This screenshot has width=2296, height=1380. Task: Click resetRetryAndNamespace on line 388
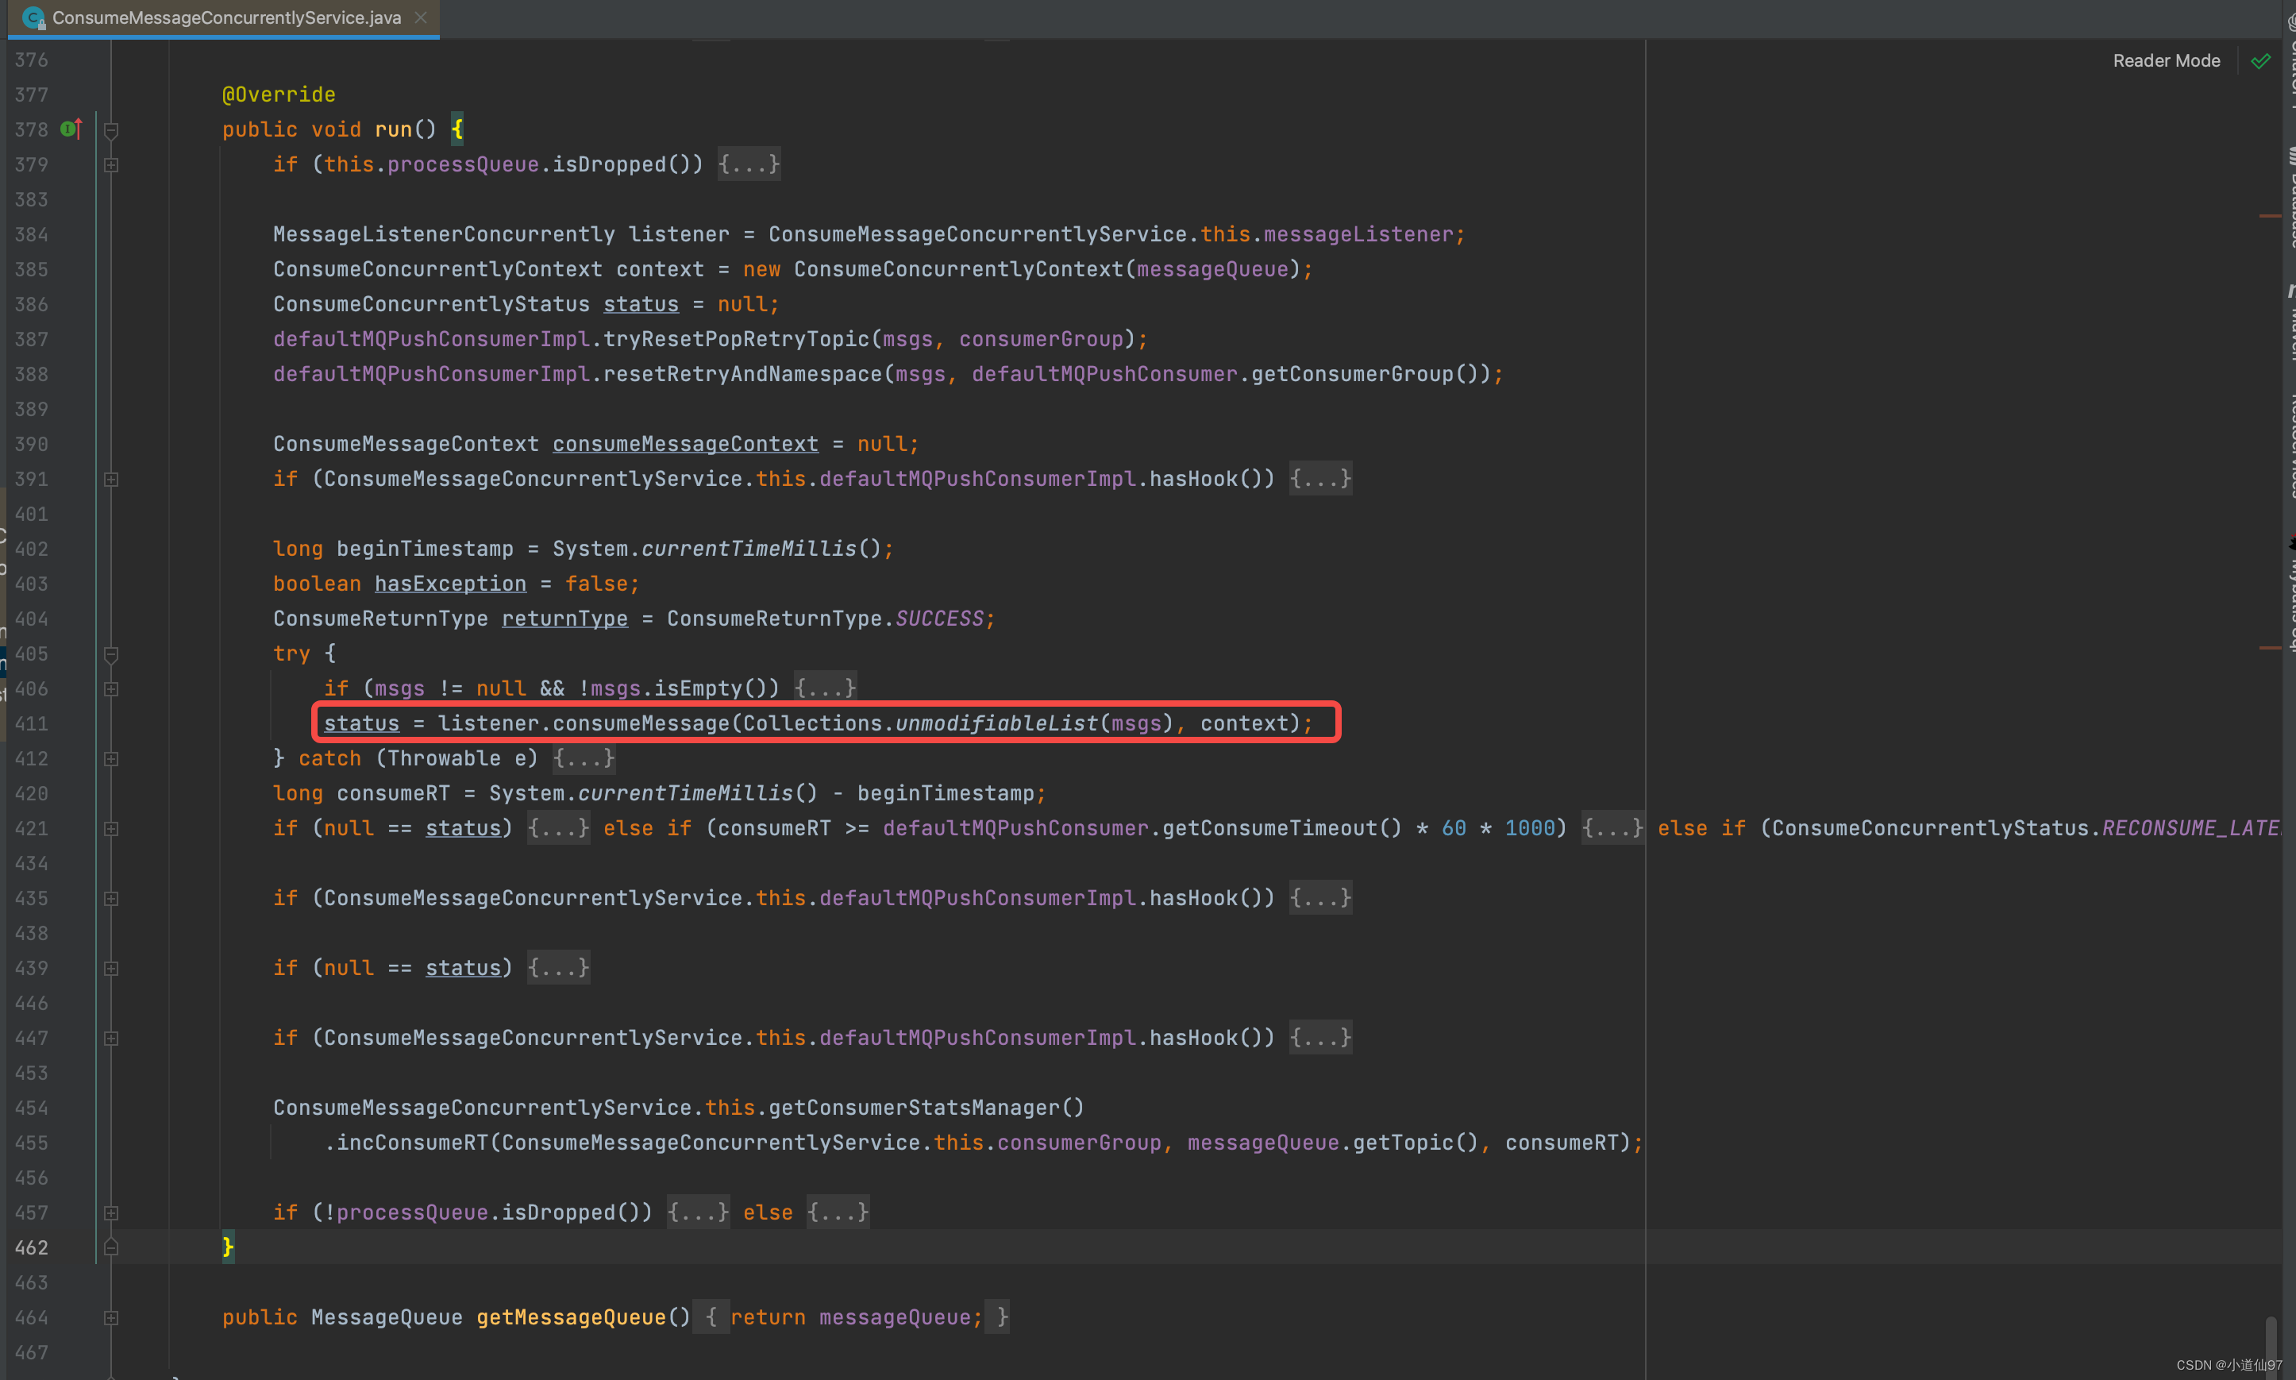pyautogui.click(x=743, y=374)
